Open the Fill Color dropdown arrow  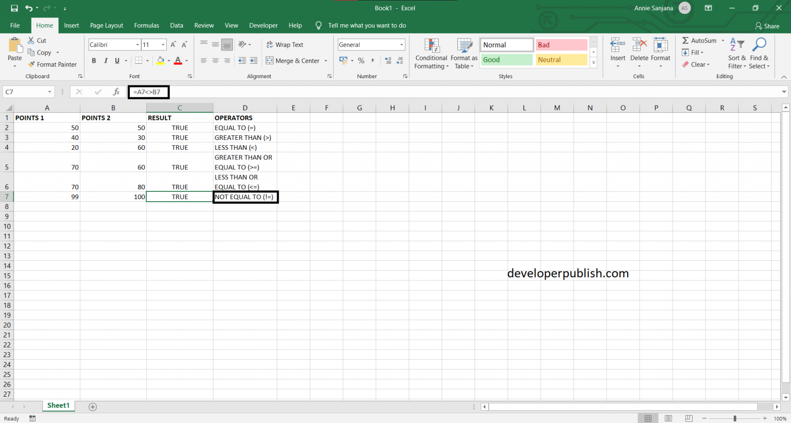click(x=168, y=60)
